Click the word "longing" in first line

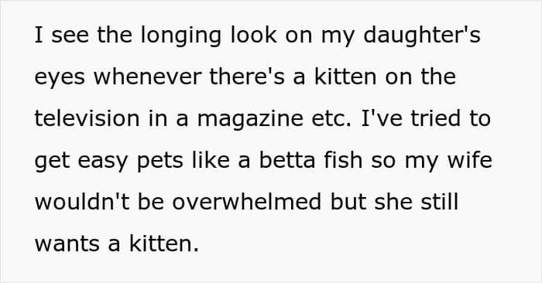coord(180,36)
